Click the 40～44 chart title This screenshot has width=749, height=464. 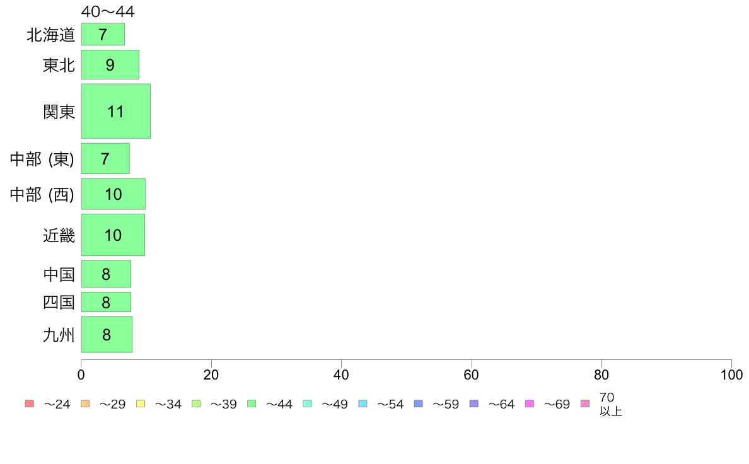click(108, 11)
